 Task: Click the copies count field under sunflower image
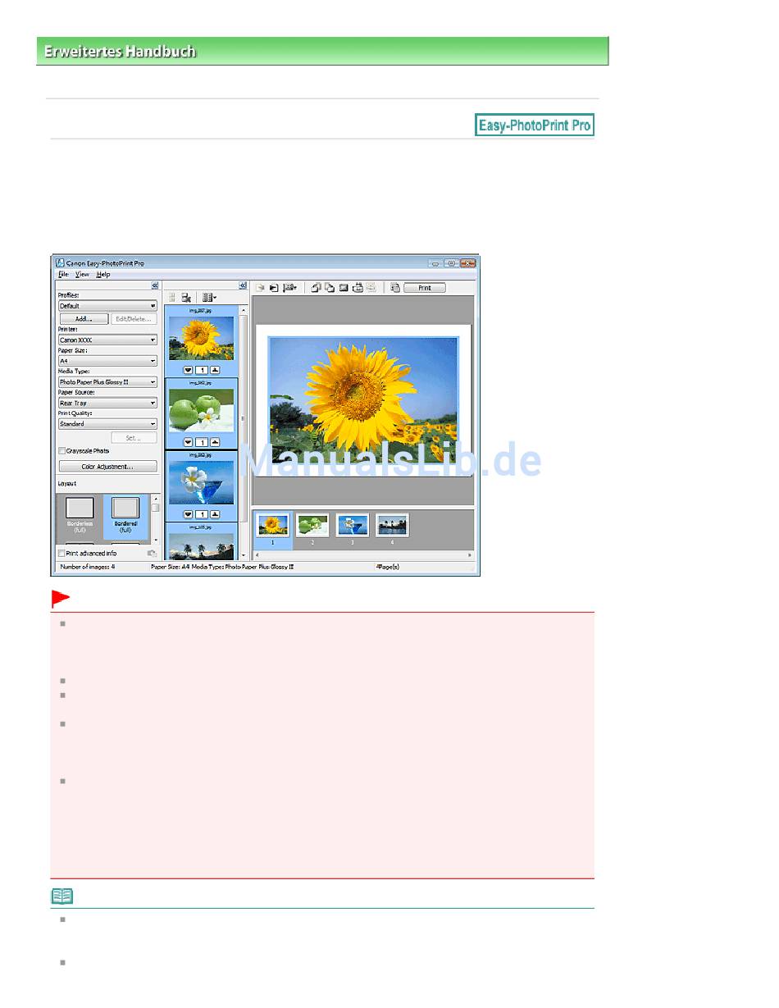pyautogui.click(x=201, y=370)
